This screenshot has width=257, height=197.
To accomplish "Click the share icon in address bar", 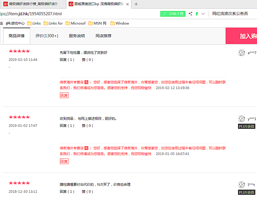I will 190,14.
